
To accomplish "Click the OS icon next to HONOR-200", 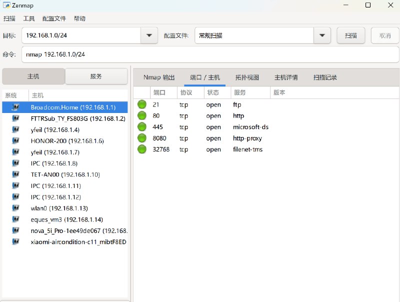I will click(15, 140).
